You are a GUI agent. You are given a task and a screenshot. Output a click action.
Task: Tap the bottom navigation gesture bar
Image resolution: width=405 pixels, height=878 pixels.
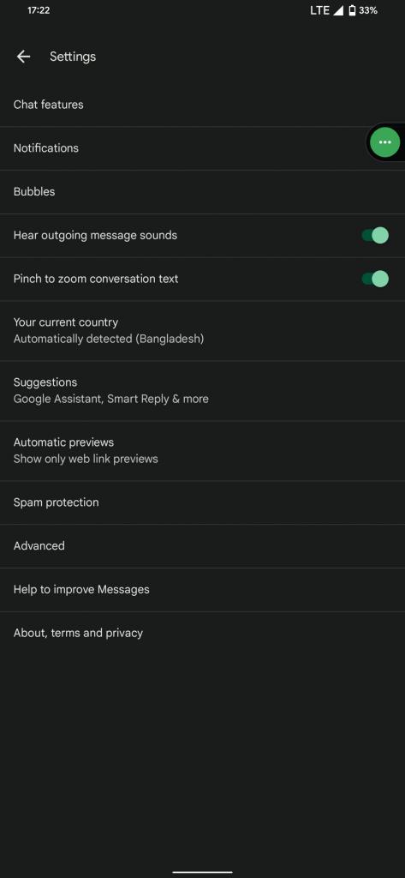click(202, 872)
